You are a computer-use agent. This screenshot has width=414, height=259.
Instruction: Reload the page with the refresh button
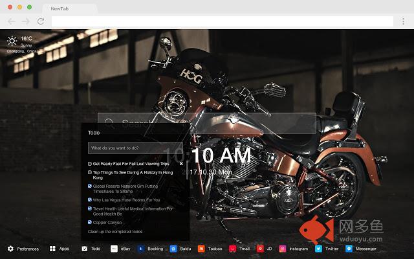[x=41, y=21]
